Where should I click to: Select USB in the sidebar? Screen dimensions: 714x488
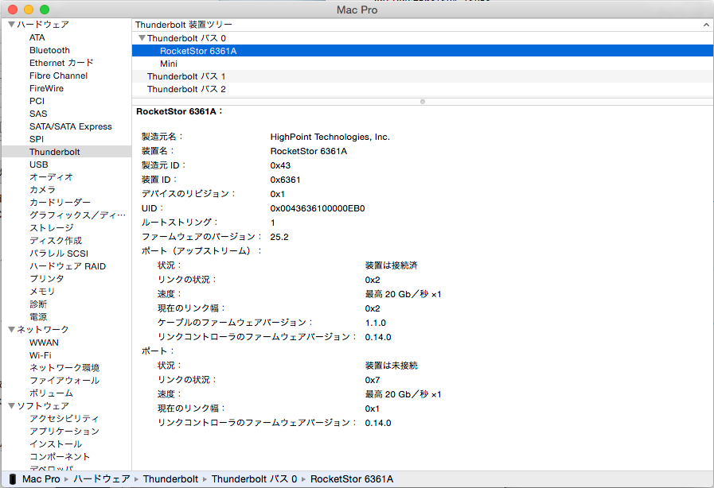coord(39,165)
